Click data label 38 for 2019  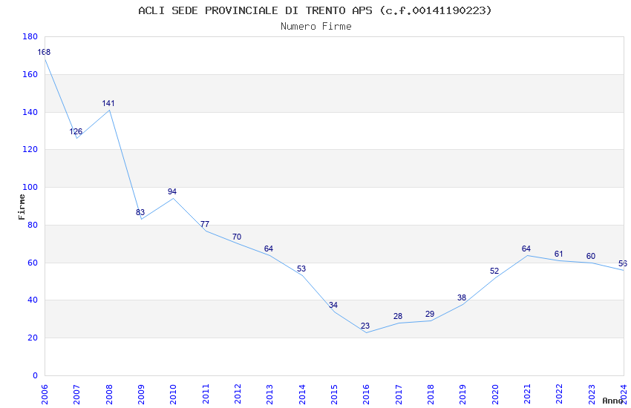coord(462,298)
